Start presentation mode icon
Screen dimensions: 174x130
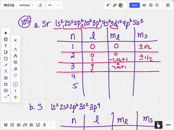12,125
